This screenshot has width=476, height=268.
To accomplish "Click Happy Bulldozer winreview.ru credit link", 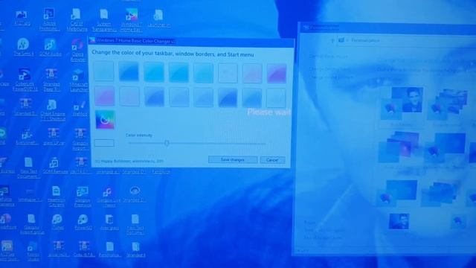I will (129, 161).
